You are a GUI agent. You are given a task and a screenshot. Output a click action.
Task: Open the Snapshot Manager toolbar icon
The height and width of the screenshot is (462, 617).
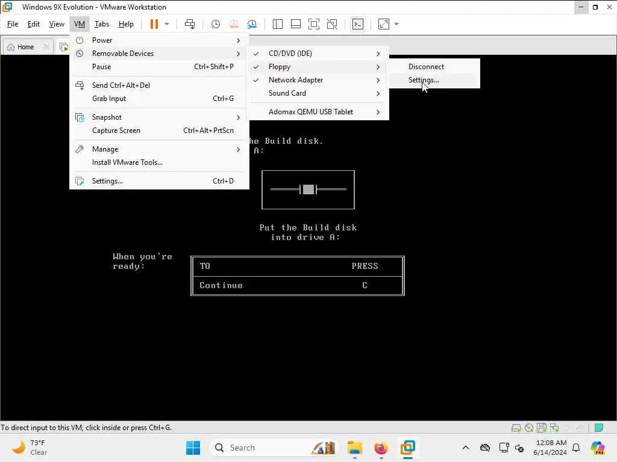252,24
